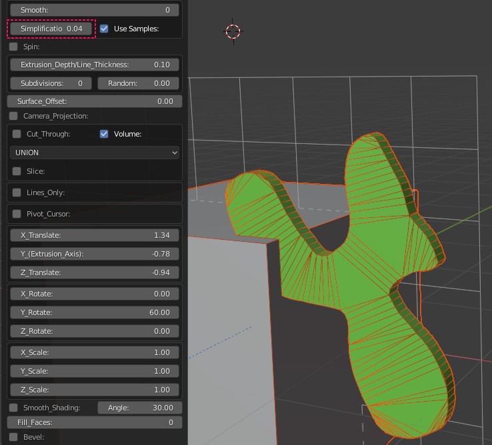The width and height of the screenshot is (492, 445).
Task: Enable the Spin checkbox
Action: [x=13, y=47]
